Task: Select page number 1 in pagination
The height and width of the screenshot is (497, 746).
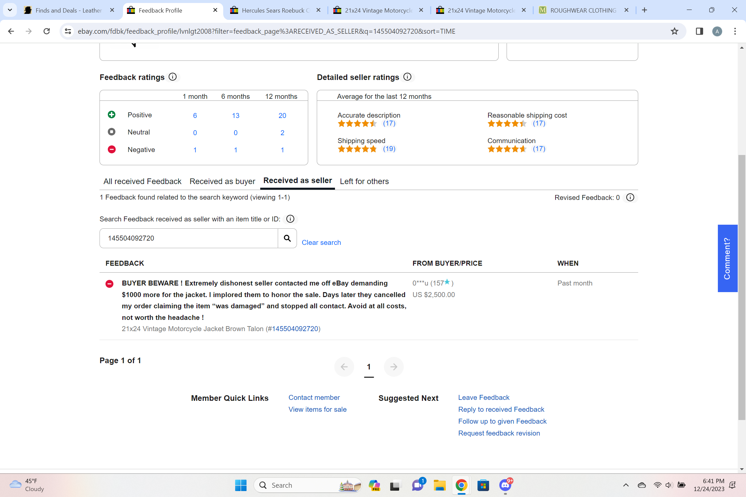Action: [369, 367]
